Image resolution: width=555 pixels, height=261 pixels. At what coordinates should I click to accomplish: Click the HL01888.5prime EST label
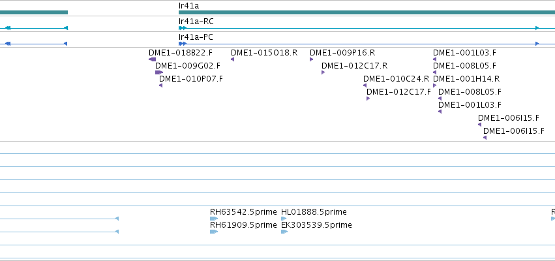tap(314, 212)
